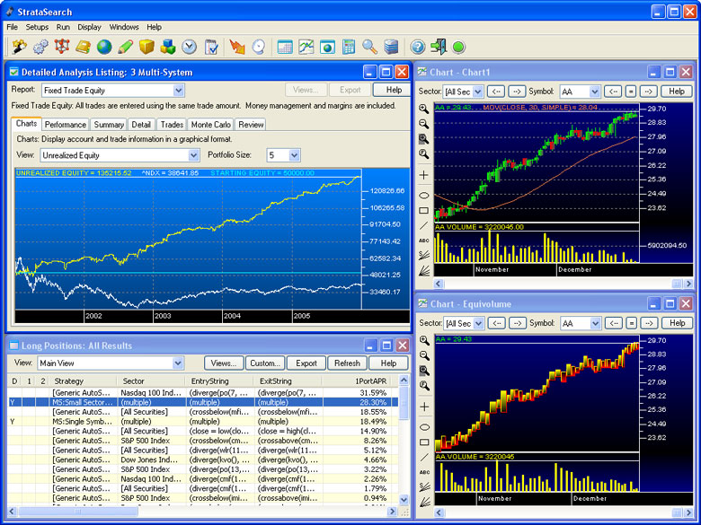Click the blue question mark help icon
The width and height of the screenshot is (701, 525).
(x=417, y=47)
